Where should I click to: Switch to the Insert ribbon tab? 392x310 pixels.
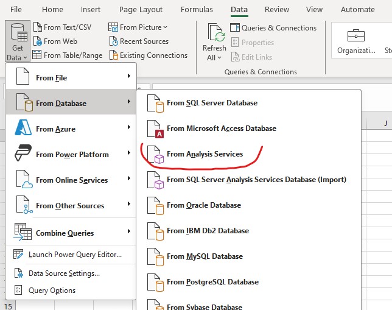tap(91, 10)
